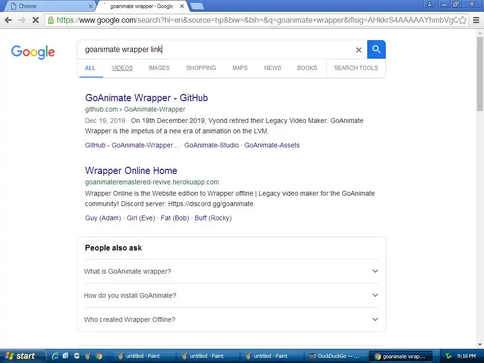Screen dimensions: 484x363
Task: Click the system tray icon
Action: [449, 356]
